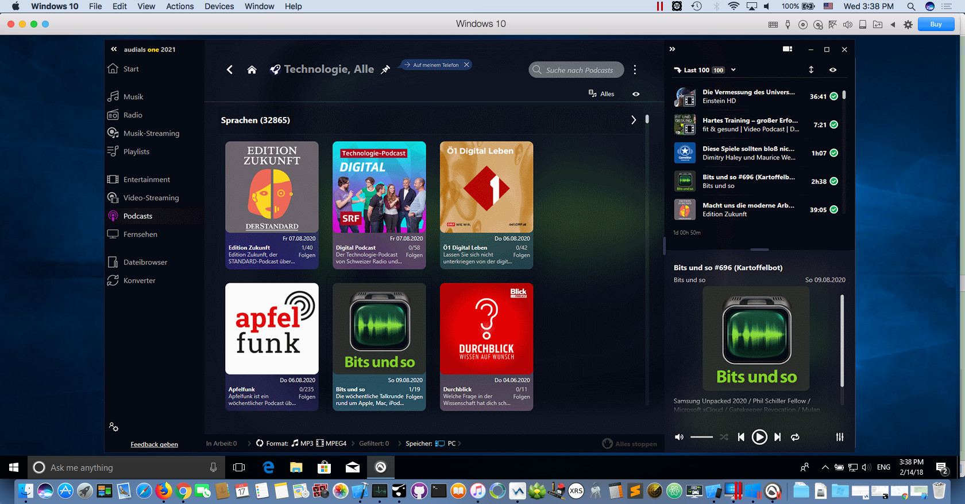Click the episode description scrollbar
The width and height of the screenshot is (965, 504).
tap(842, 341)
